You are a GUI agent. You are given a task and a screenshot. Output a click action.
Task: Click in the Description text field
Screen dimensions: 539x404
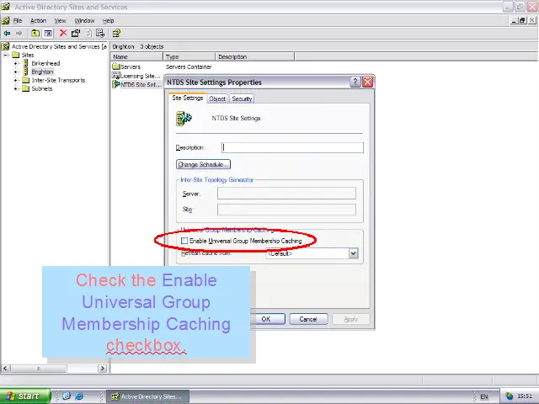click(292, 147)
